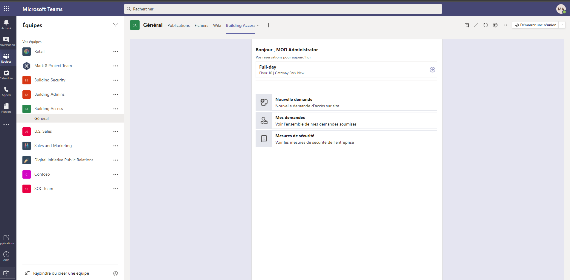
Task: Open Fichiers in the left rail
Action: pyautogui.click(x=6, y=108)
